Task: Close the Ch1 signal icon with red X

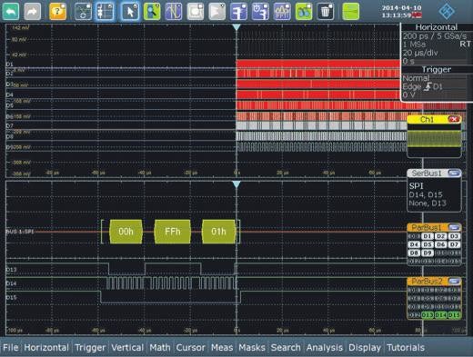Action: (454, 119)
